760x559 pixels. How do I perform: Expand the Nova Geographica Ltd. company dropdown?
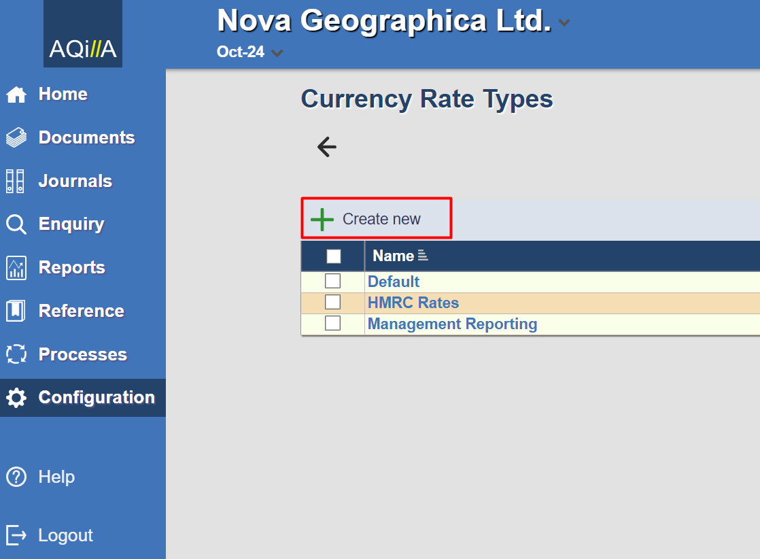point(564,22)
